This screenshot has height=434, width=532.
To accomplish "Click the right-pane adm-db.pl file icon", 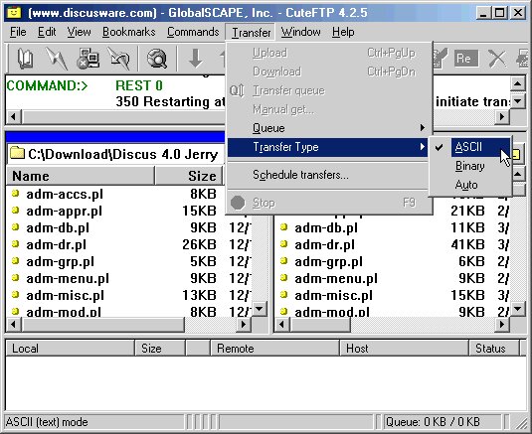I will point(284,227).
